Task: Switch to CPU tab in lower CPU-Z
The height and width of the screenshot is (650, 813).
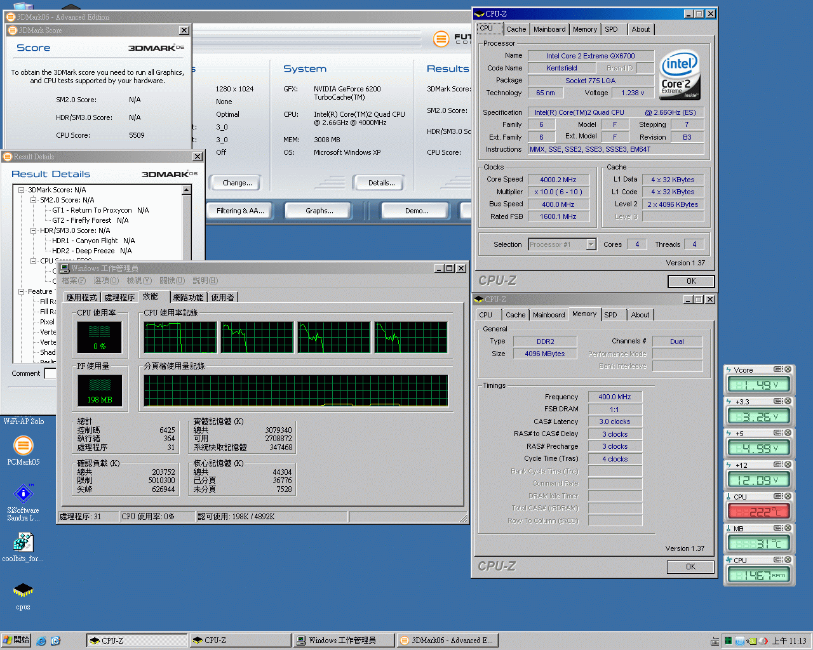Action: tap(486, 315)
